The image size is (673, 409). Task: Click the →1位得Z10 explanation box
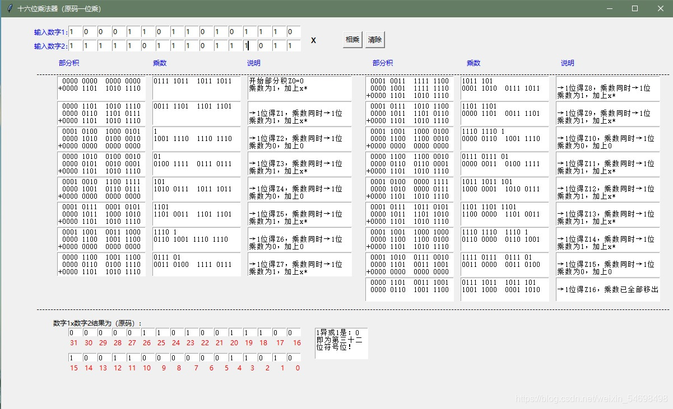pyautogui.click(x=608, y=138)
